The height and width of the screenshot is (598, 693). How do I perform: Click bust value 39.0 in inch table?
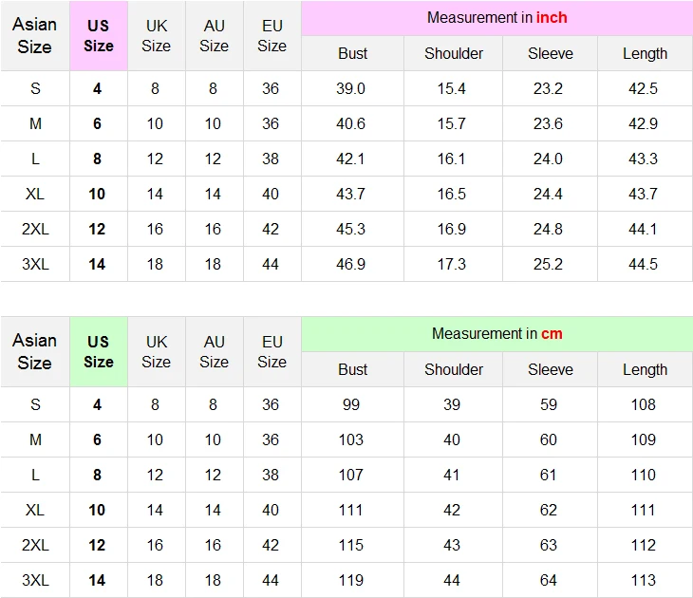[350, 88]
